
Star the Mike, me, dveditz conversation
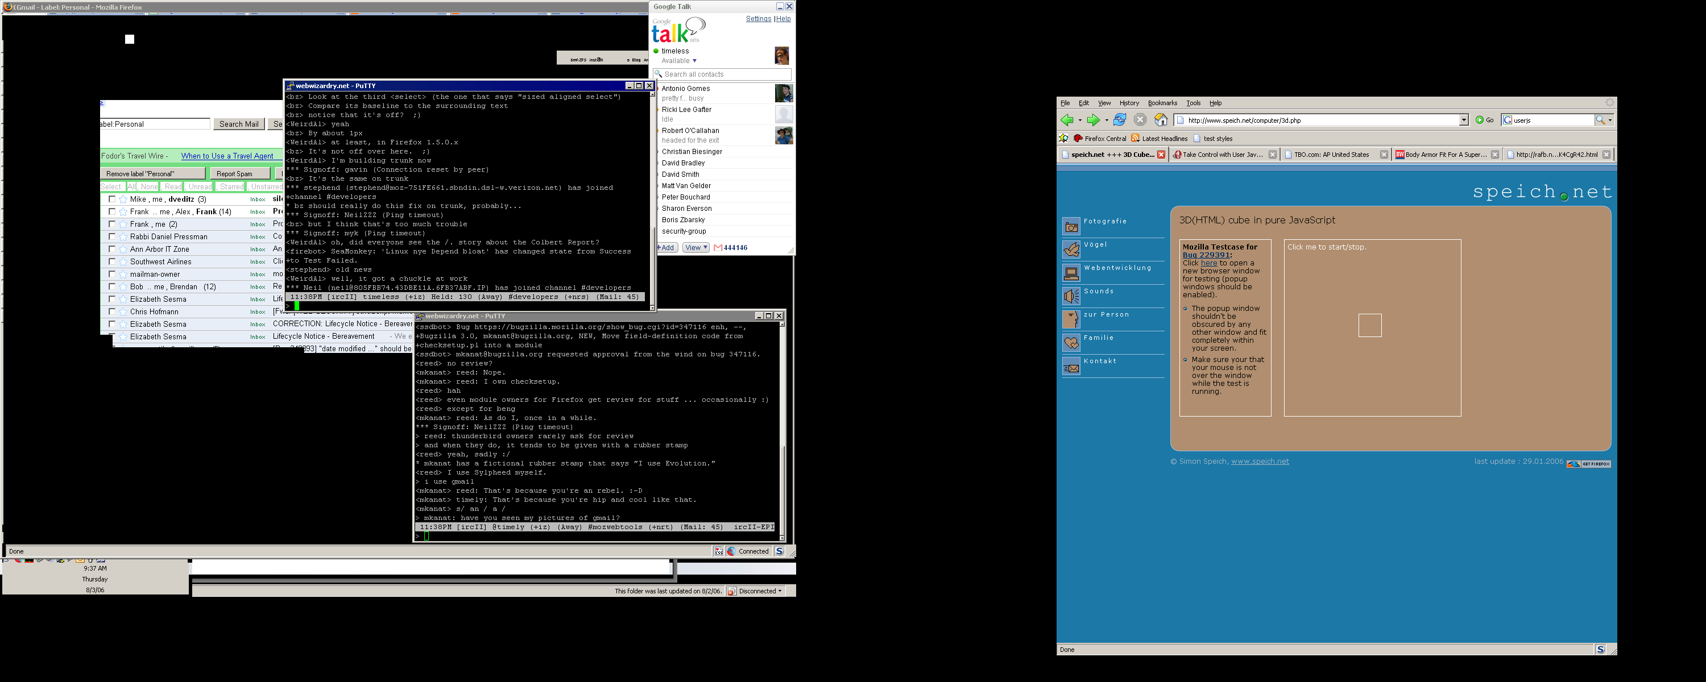(x=122, y=199)
